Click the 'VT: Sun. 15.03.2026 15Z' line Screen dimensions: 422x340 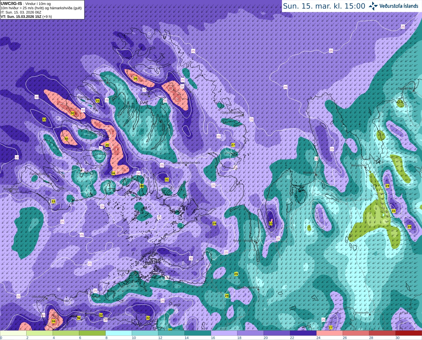pyautogui.click(x=21, y=16)
